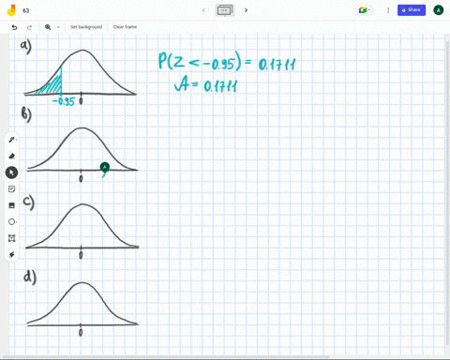This screenshot has width=450, height=360.
Task: Expand the zoom level dropdown
Action: 58,27
